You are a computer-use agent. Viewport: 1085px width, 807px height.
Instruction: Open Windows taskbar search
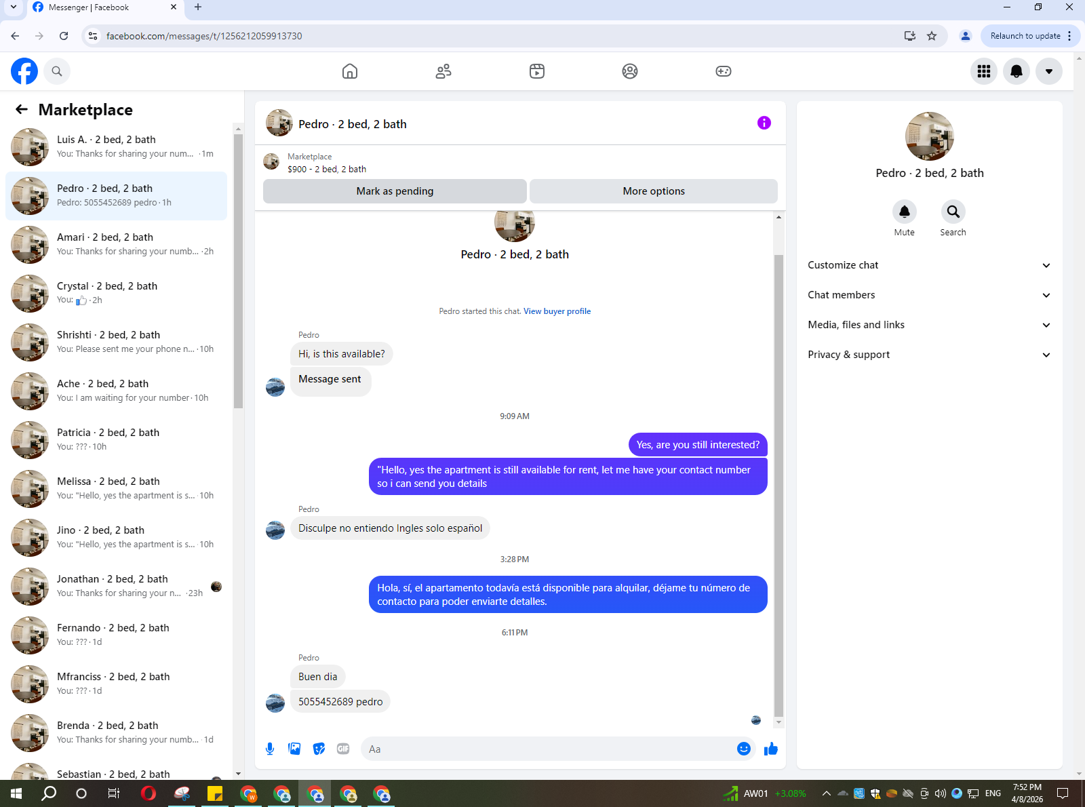click(x=49, y=793)
